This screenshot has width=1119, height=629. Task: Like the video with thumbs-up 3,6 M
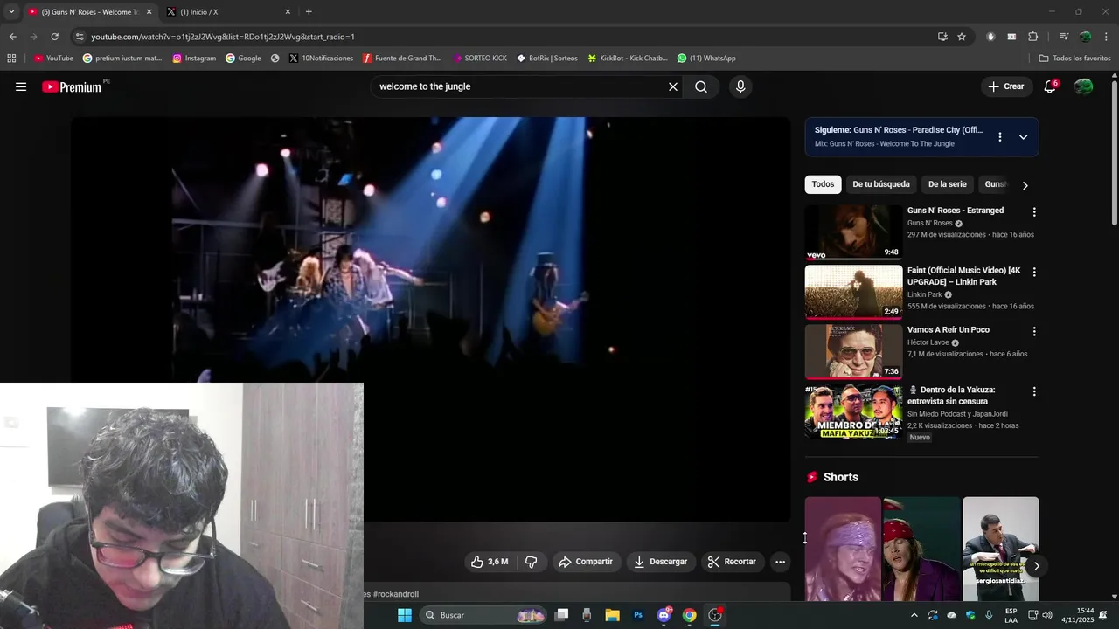click(489, 562)
